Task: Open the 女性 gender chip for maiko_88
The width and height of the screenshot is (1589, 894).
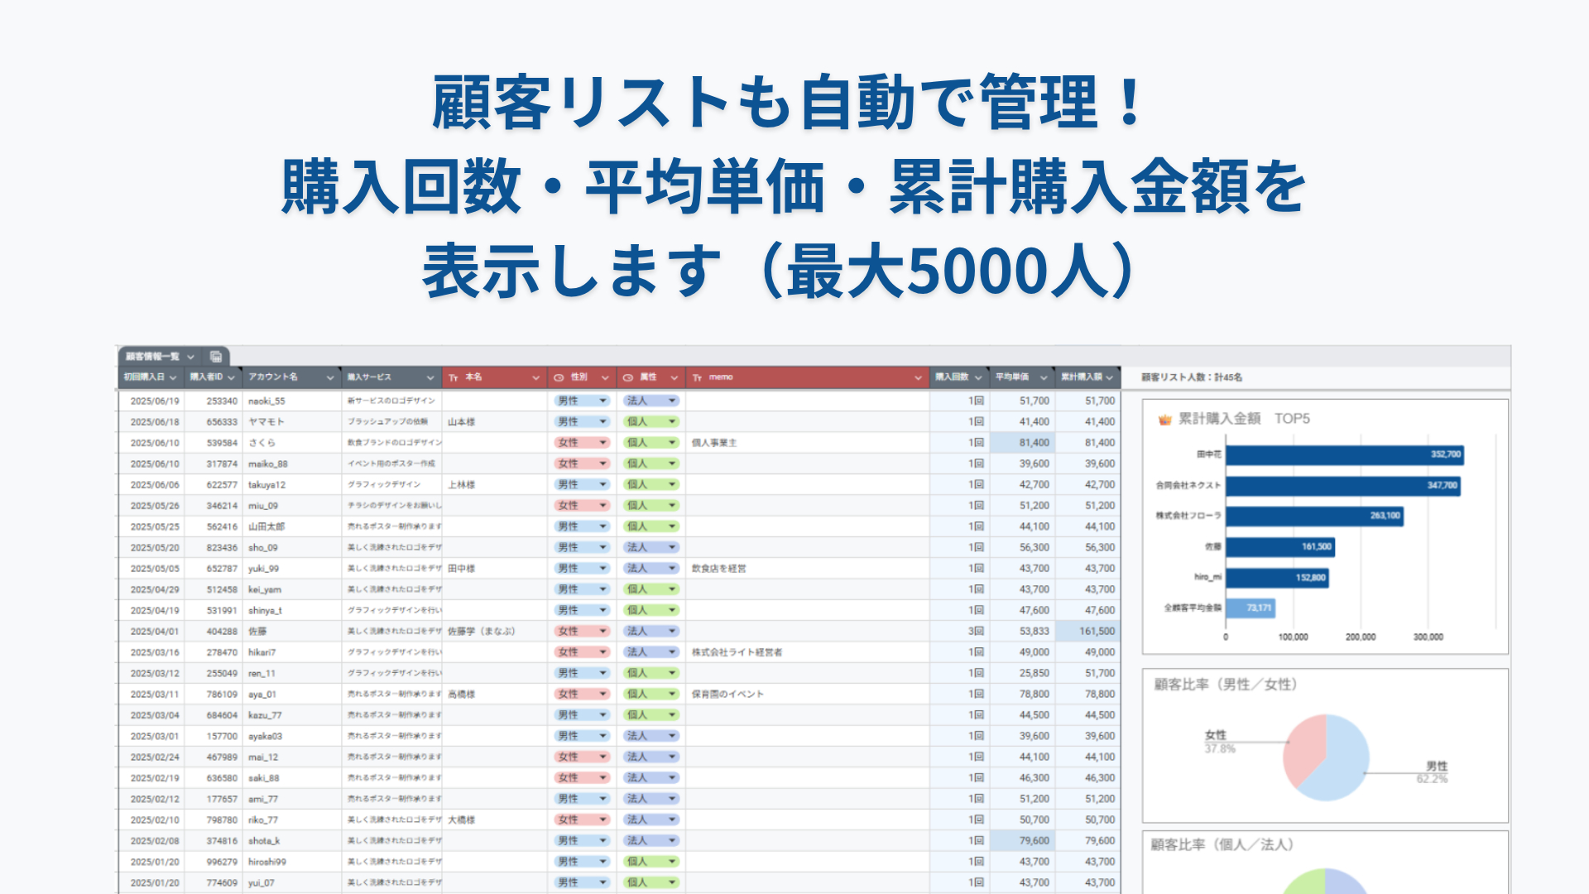Action: pyautogui.click(x=582, y=464)
